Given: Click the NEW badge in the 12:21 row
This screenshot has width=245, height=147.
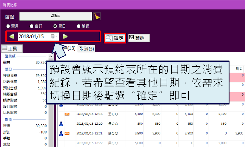Looking at the screenshot, I should coord(67,134).
